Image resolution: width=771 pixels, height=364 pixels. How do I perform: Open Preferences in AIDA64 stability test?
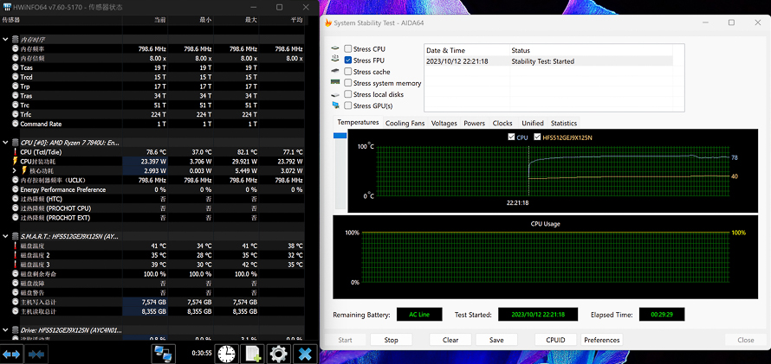tap(602, 340)
